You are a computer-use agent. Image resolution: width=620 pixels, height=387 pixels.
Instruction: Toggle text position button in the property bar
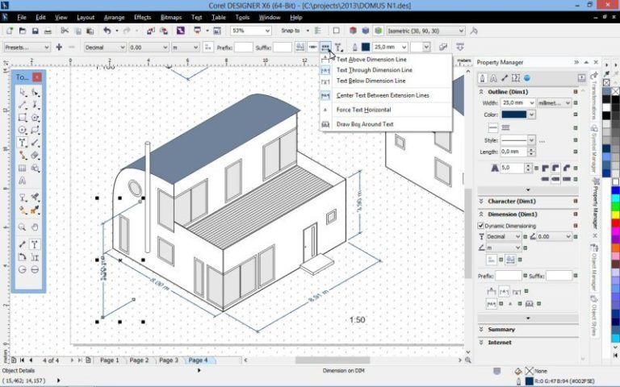pyautogui.click(x=325, y=47)
